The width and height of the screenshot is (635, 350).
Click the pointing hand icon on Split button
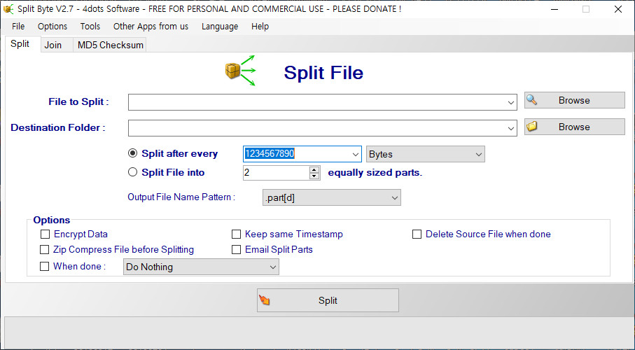pos(265,300)
